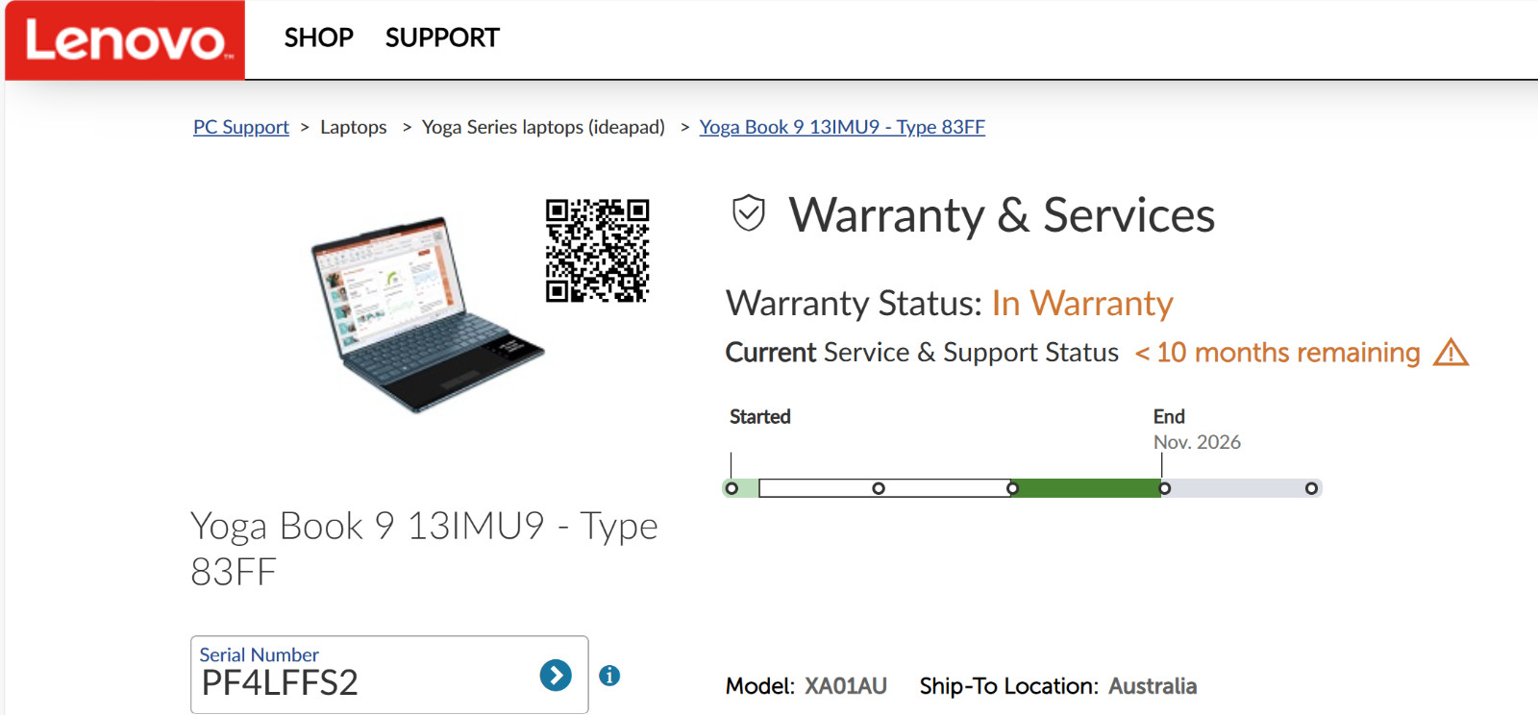The width and height of the screenshot is (1538, 715).
Task: Click the Laptops breadcrumb item
Action: [354, 127]
